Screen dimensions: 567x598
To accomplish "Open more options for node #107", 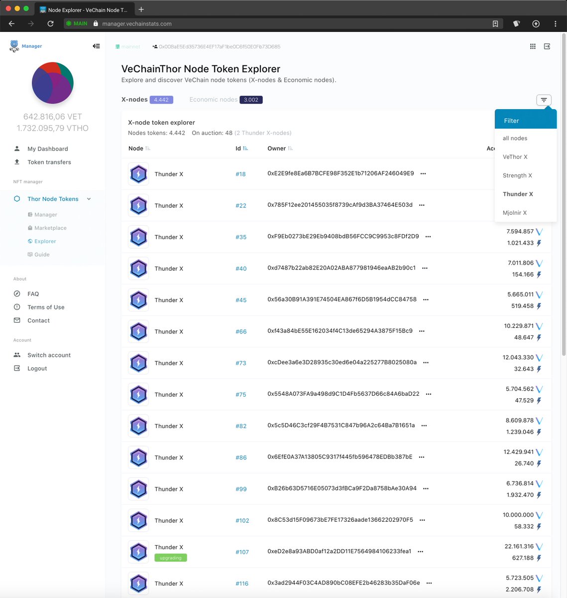I will [x=420, y=551].
